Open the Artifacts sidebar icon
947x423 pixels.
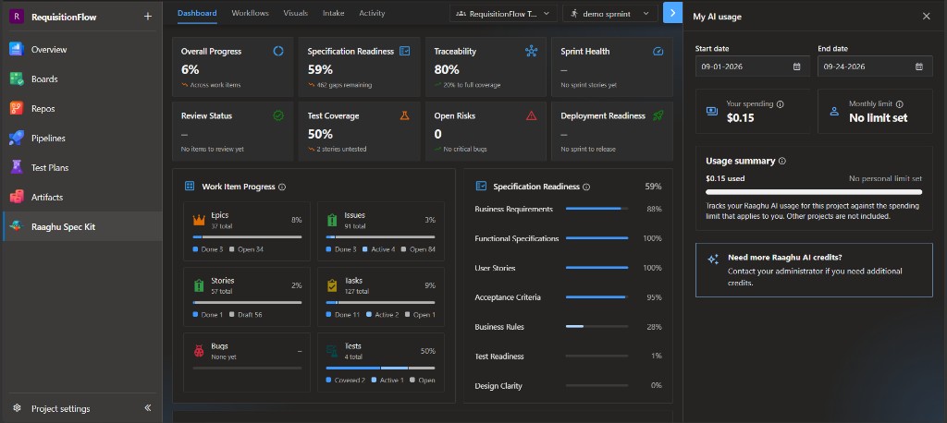17,197
